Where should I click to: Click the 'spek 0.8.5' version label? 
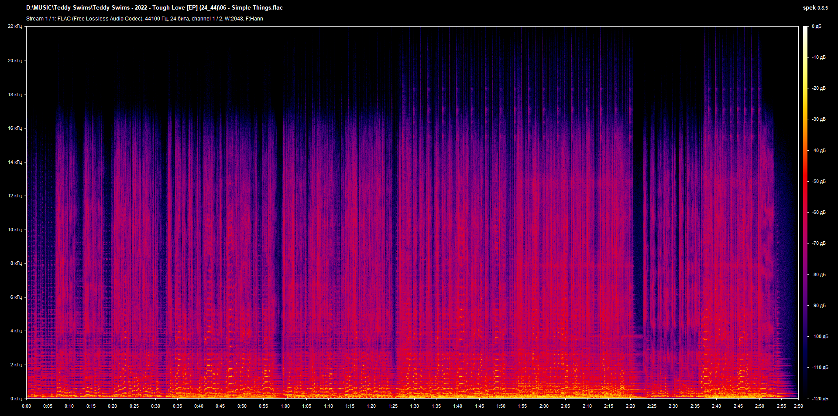pos(815,8)
